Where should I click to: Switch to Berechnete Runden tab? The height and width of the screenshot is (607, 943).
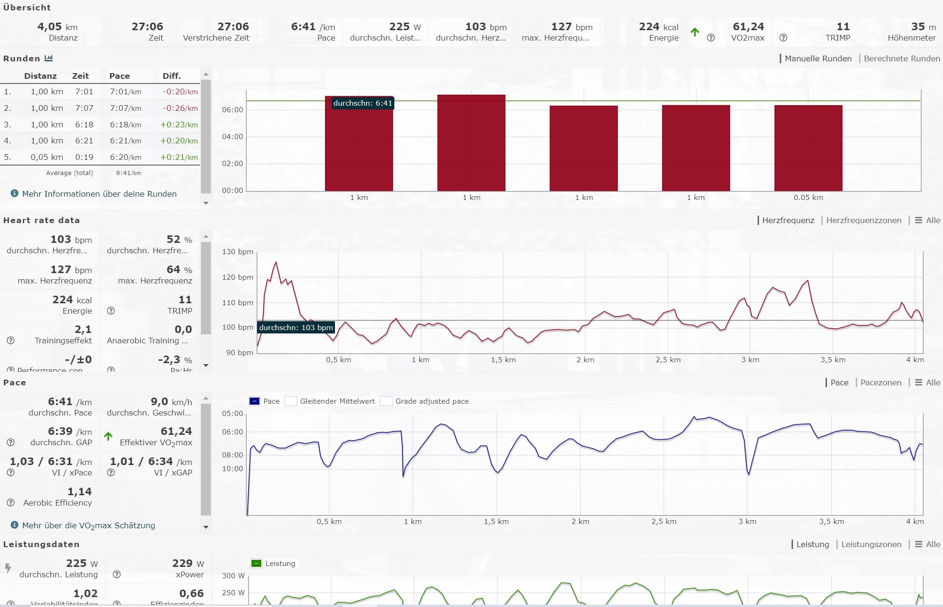point(901,58)
